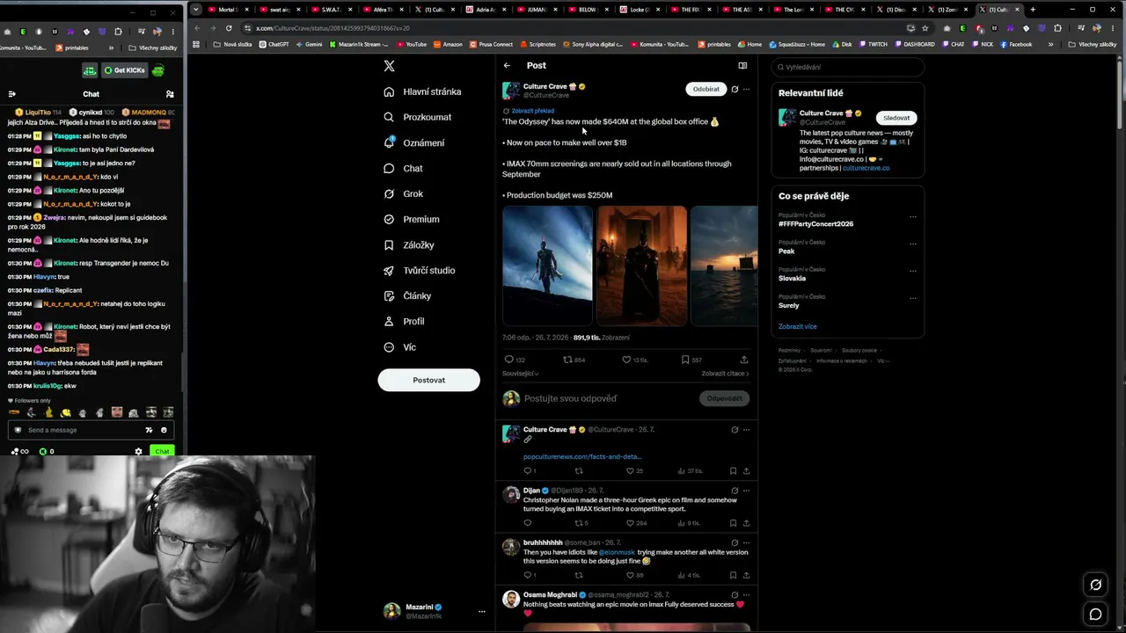
Task: Open popculturenews.com link in reply
Action: coord(582,456)
